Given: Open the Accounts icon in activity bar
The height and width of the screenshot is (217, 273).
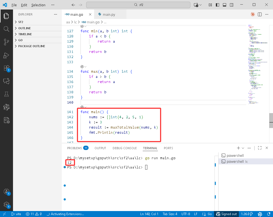Looking at the screenshot, I should tap(6, 192).
